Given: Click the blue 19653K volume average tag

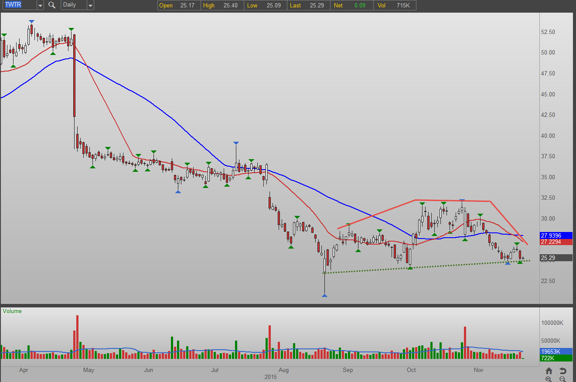Looking at the screenshot, I should [x=556, y=351].
